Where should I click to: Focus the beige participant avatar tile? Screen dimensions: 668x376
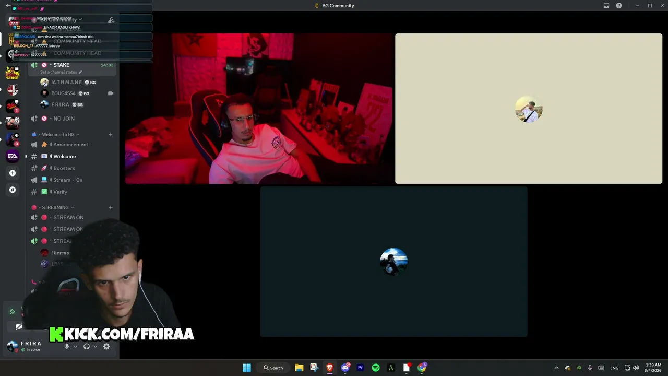529,109
